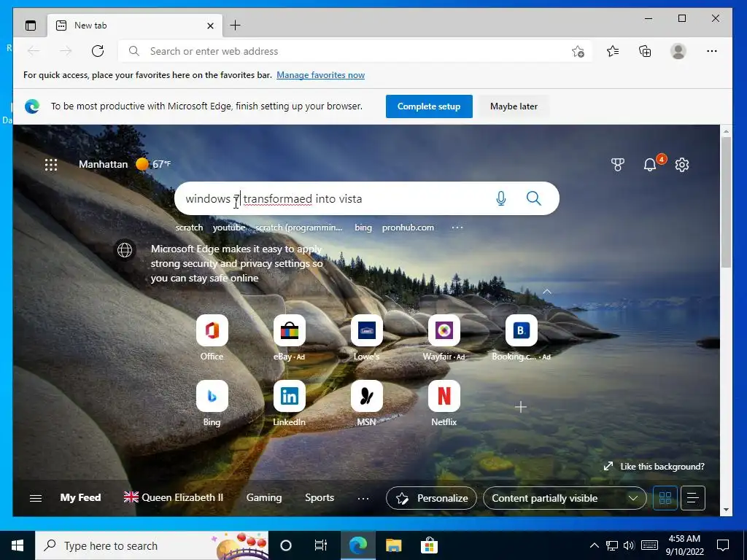Open Cortana circle icon on taskbar
Viewport: 747px width, 560px height.
tap(286, 545)
